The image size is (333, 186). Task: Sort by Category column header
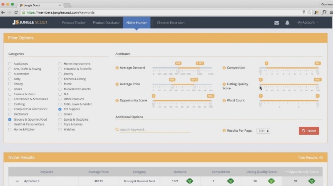139,172
